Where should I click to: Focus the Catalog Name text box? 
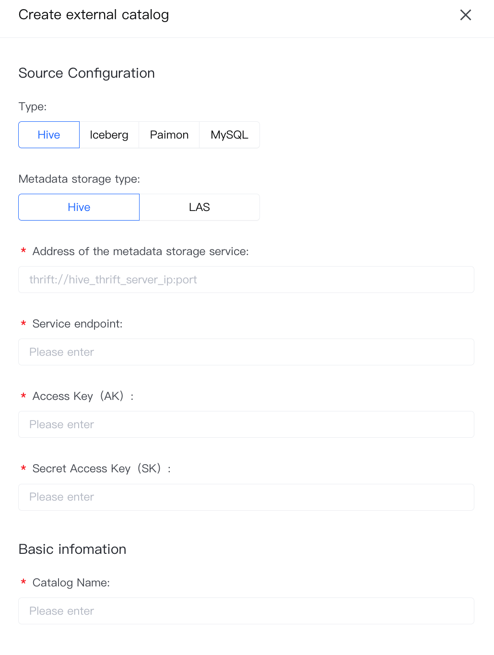click(246, 611)
